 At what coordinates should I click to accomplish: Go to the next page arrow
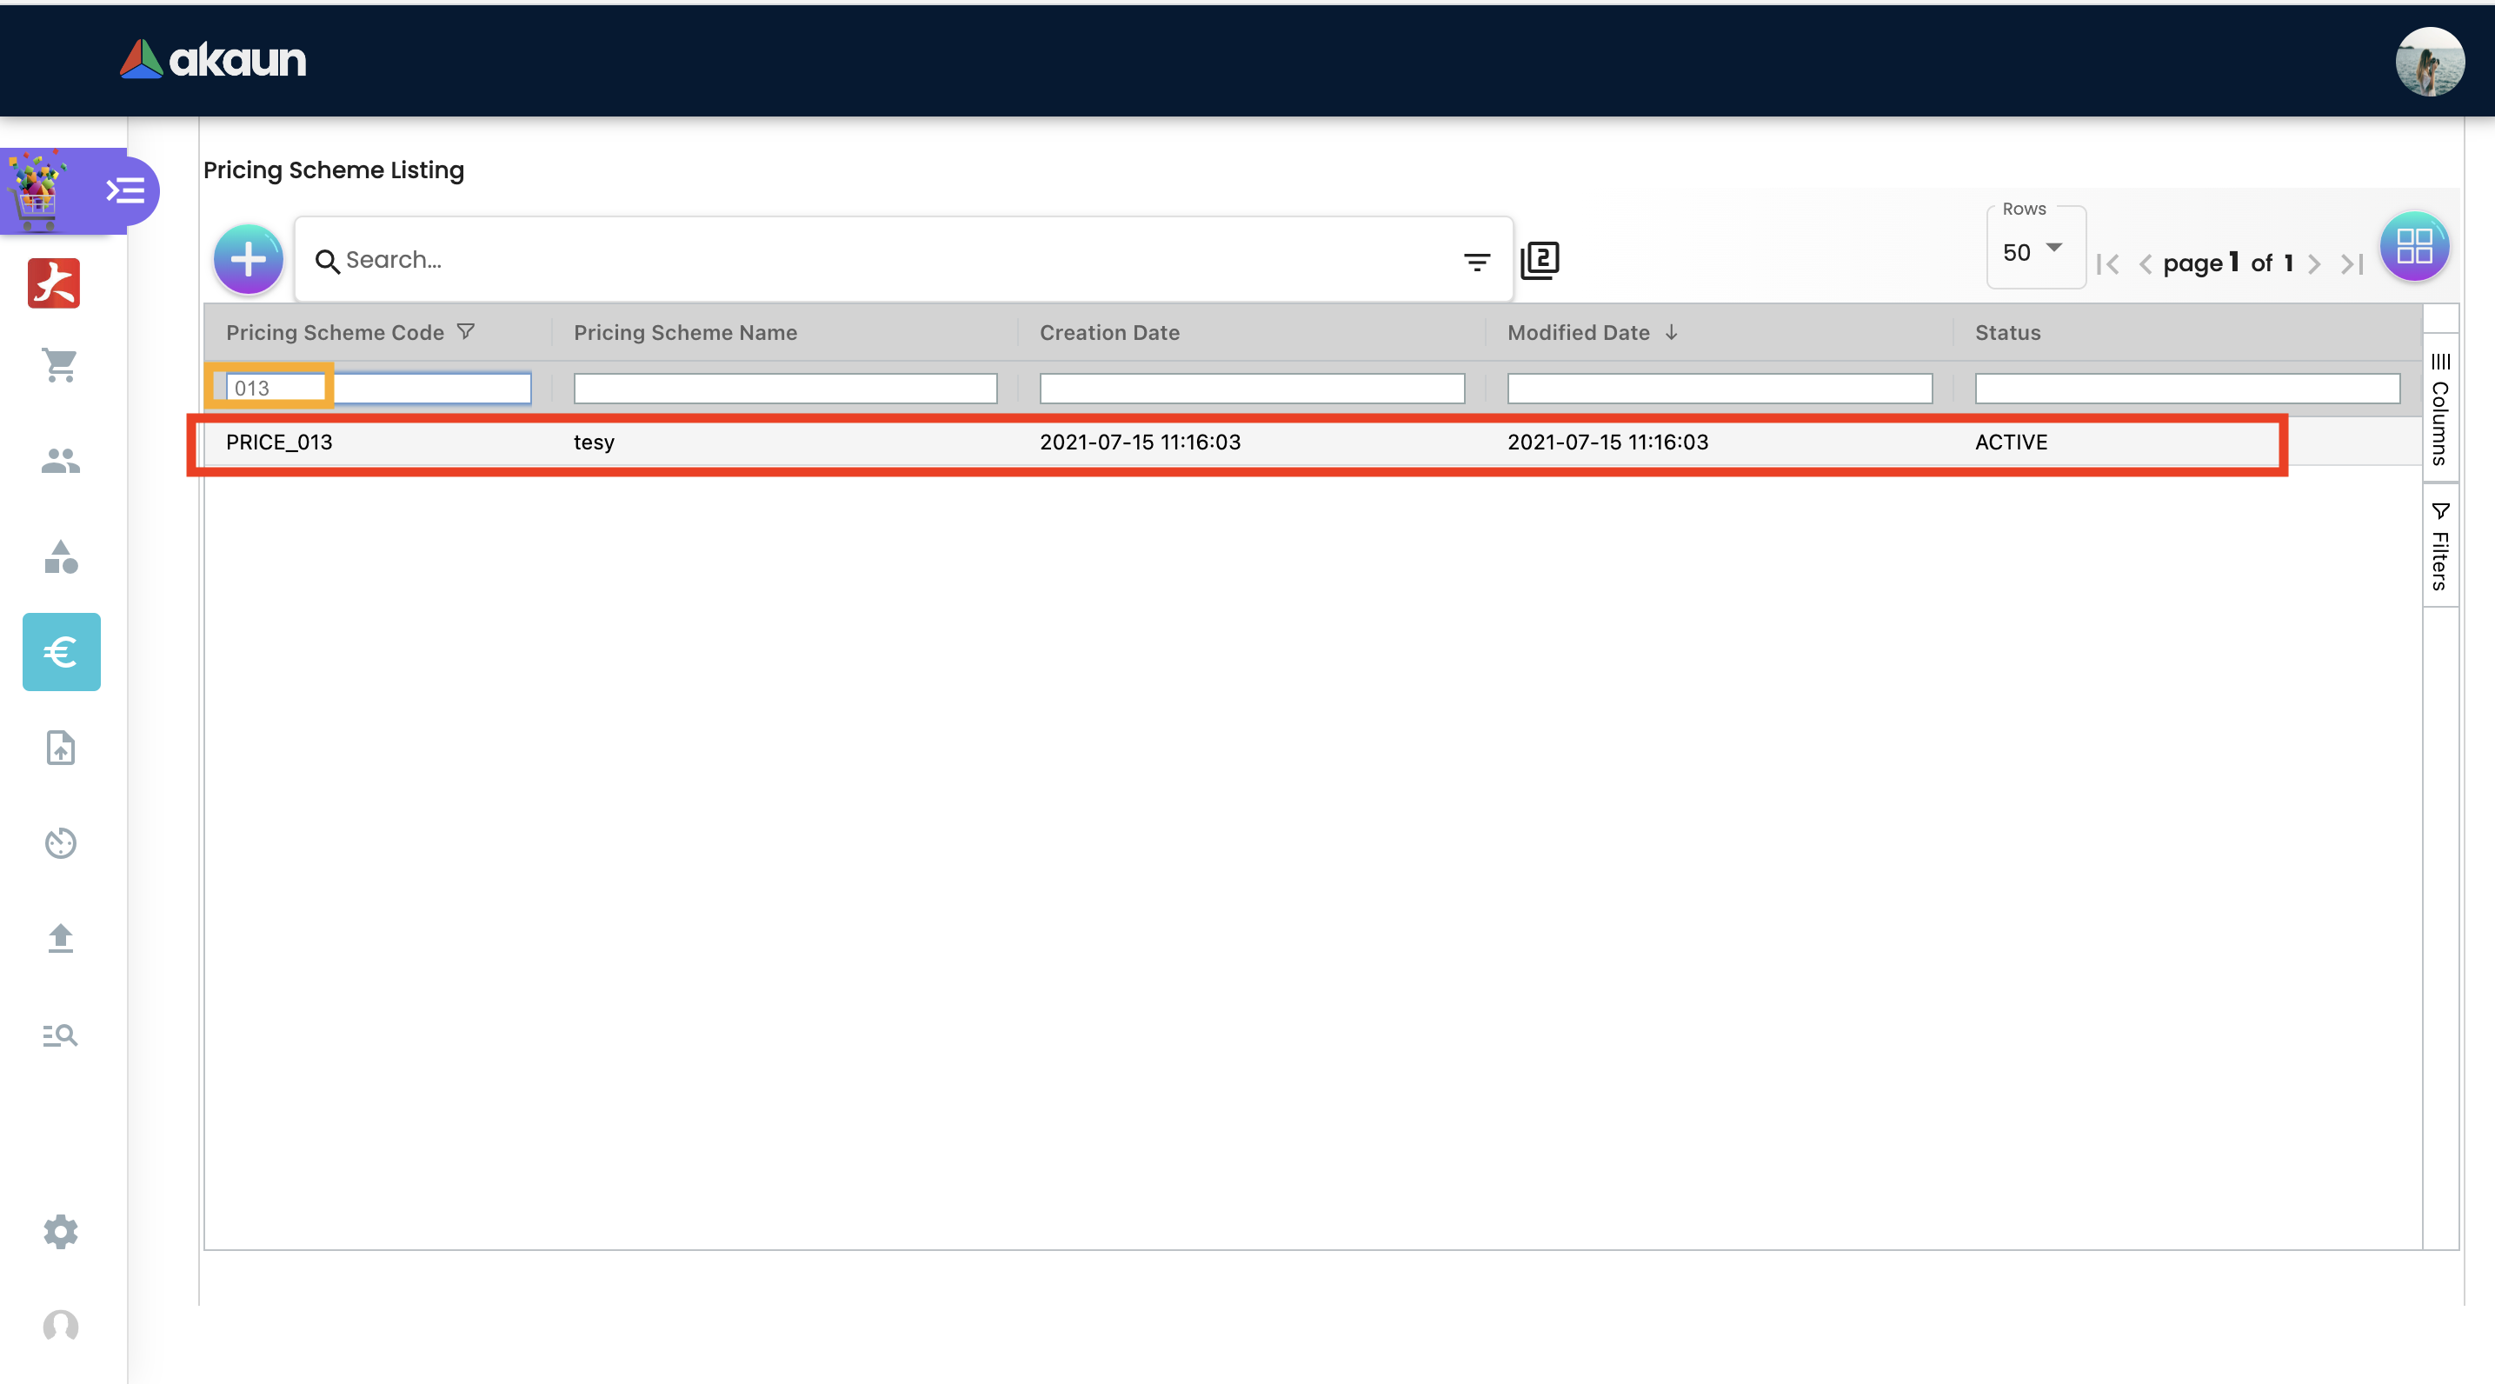point(2314,263)
